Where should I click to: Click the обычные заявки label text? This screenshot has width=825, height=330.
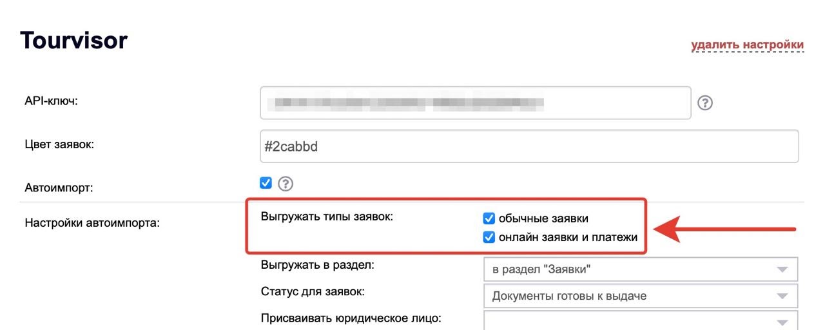543,218
